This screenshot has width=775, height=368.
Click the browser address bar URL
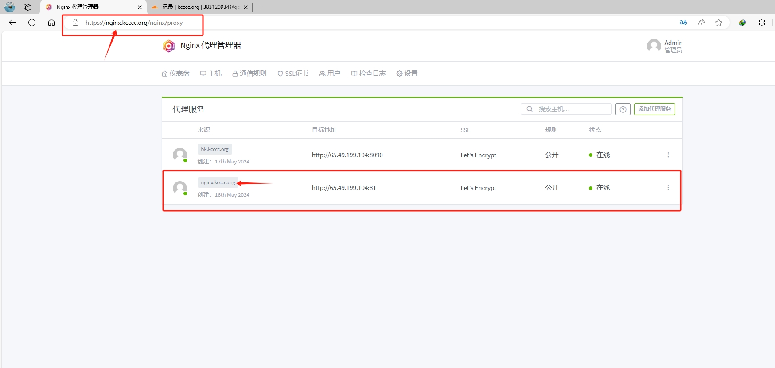[134, 23]
